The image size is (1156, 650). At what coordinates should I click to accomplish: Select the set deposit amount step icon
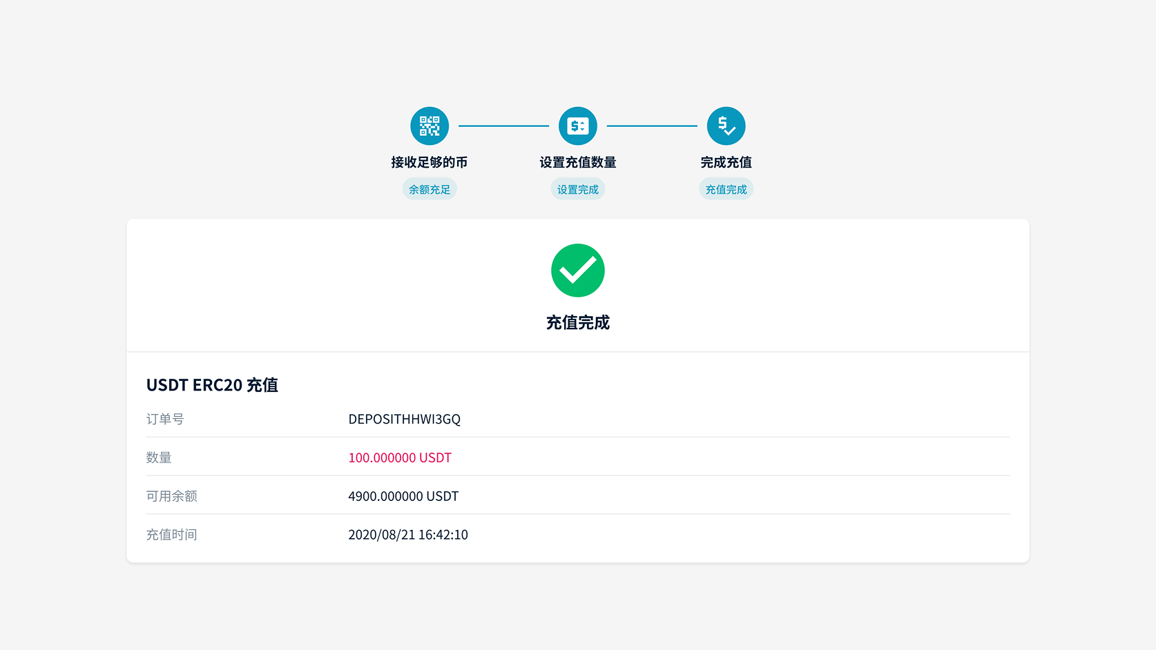pyautogui.click(x=578, y=126)
